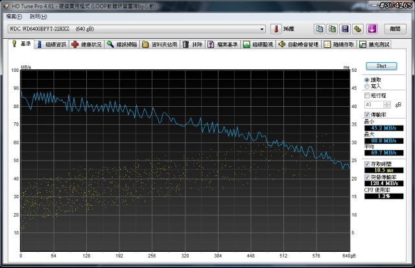Copy benchmark results text to clipboard icon

tap(320, 29)
